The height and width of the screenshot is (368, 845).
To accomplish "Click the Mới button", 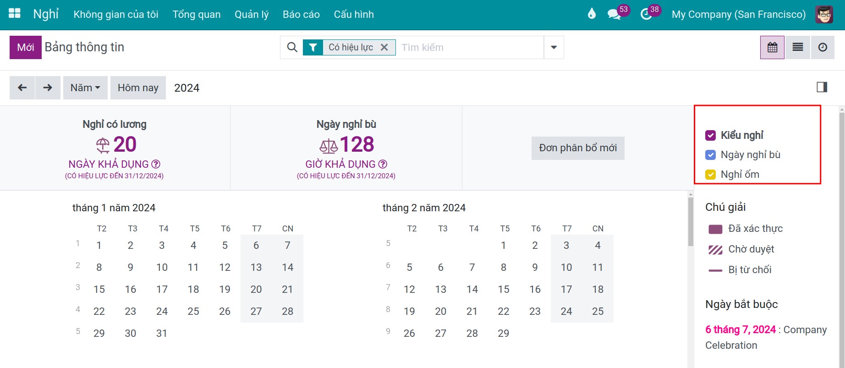I will [26, 47].
